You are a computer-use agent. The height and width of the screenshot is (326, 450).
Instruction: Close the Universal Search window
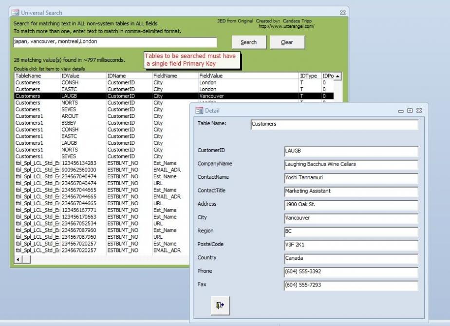(x=342, y=13)
